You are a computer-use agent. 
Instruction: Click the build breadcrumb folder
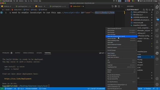[7, 10]
